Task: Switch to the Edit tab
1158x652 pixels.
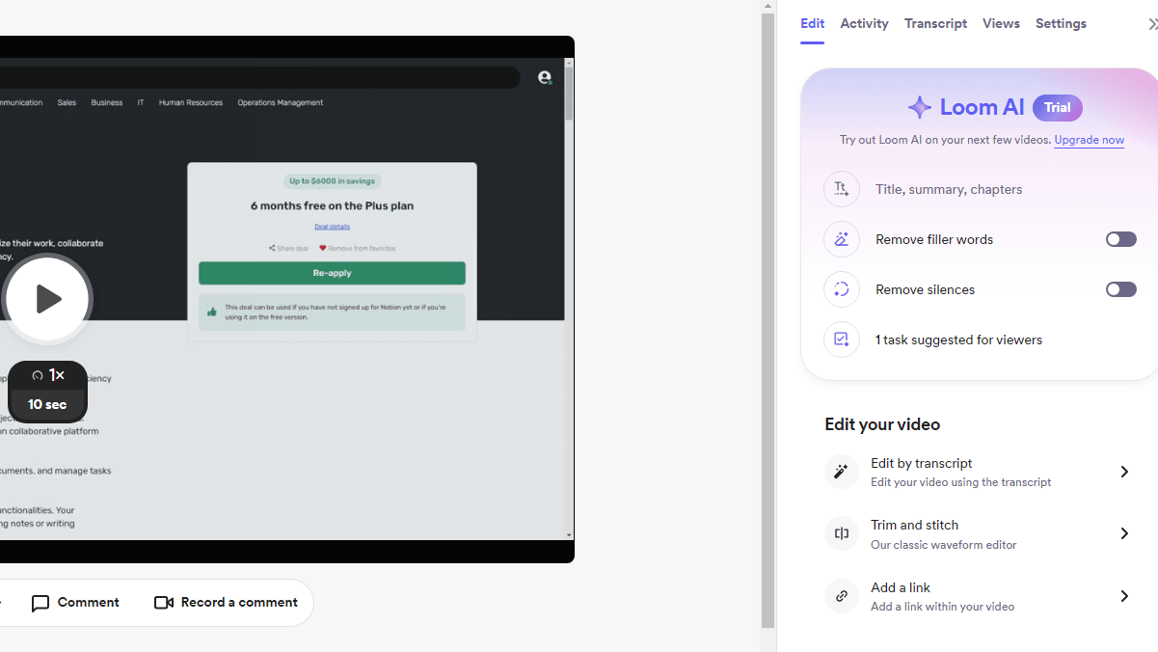Action: pyautogui.click(x=812, y=24)
